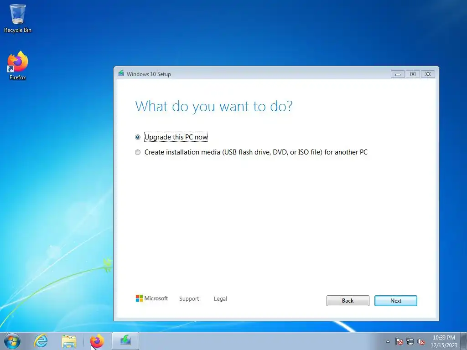
Task: Click the Windows 10 Setup taskbar button
Action: pos(125,341)
